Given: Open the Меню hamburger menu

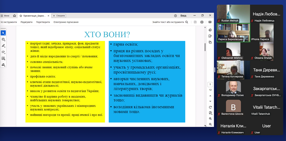Looking at the screenshot, I should point(5,16).
